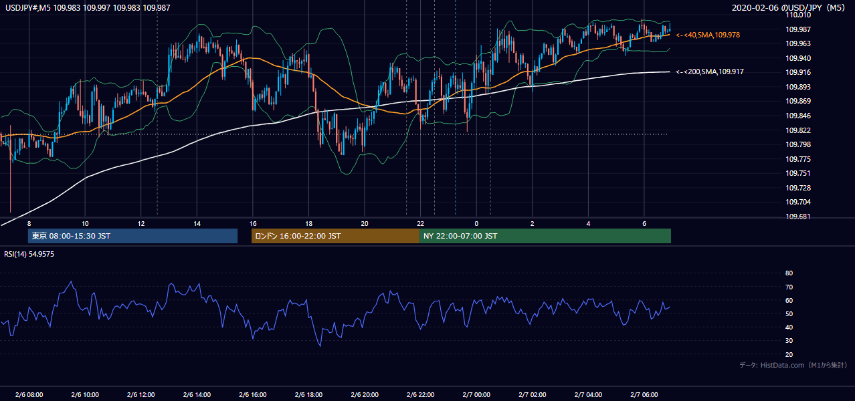Click the price axis label 109.798

click(x=797, y=144)
